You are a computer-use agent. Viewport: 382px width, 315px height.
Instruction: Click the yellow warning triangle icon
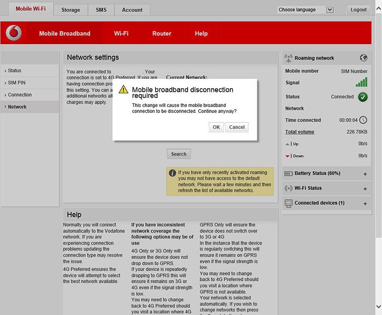(124, 89)
